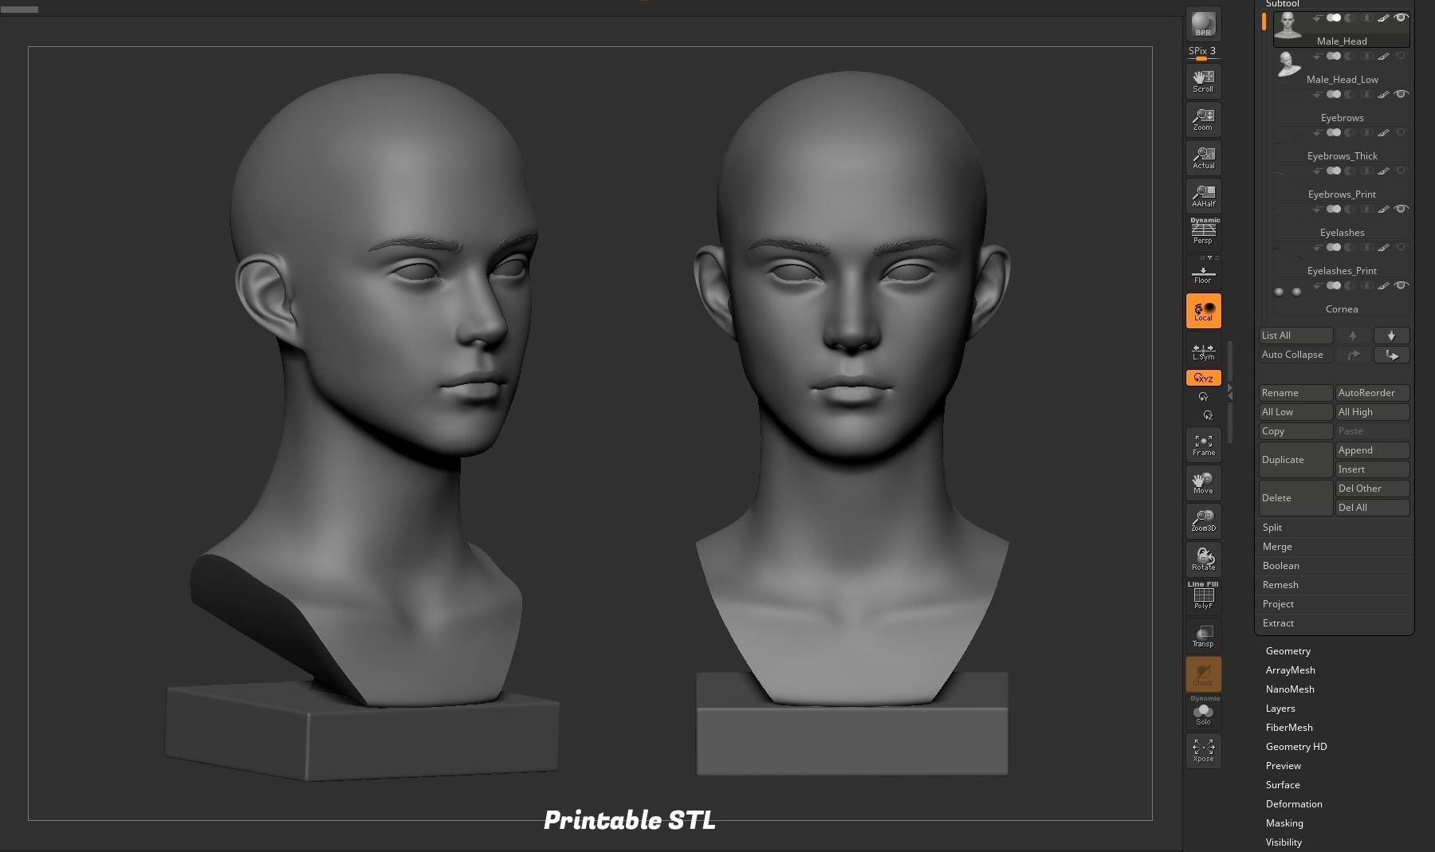Toggle Ghost transparency mode
Image resolution: width=1435 pixels, height=852 pixels.
pos(1203,674)
